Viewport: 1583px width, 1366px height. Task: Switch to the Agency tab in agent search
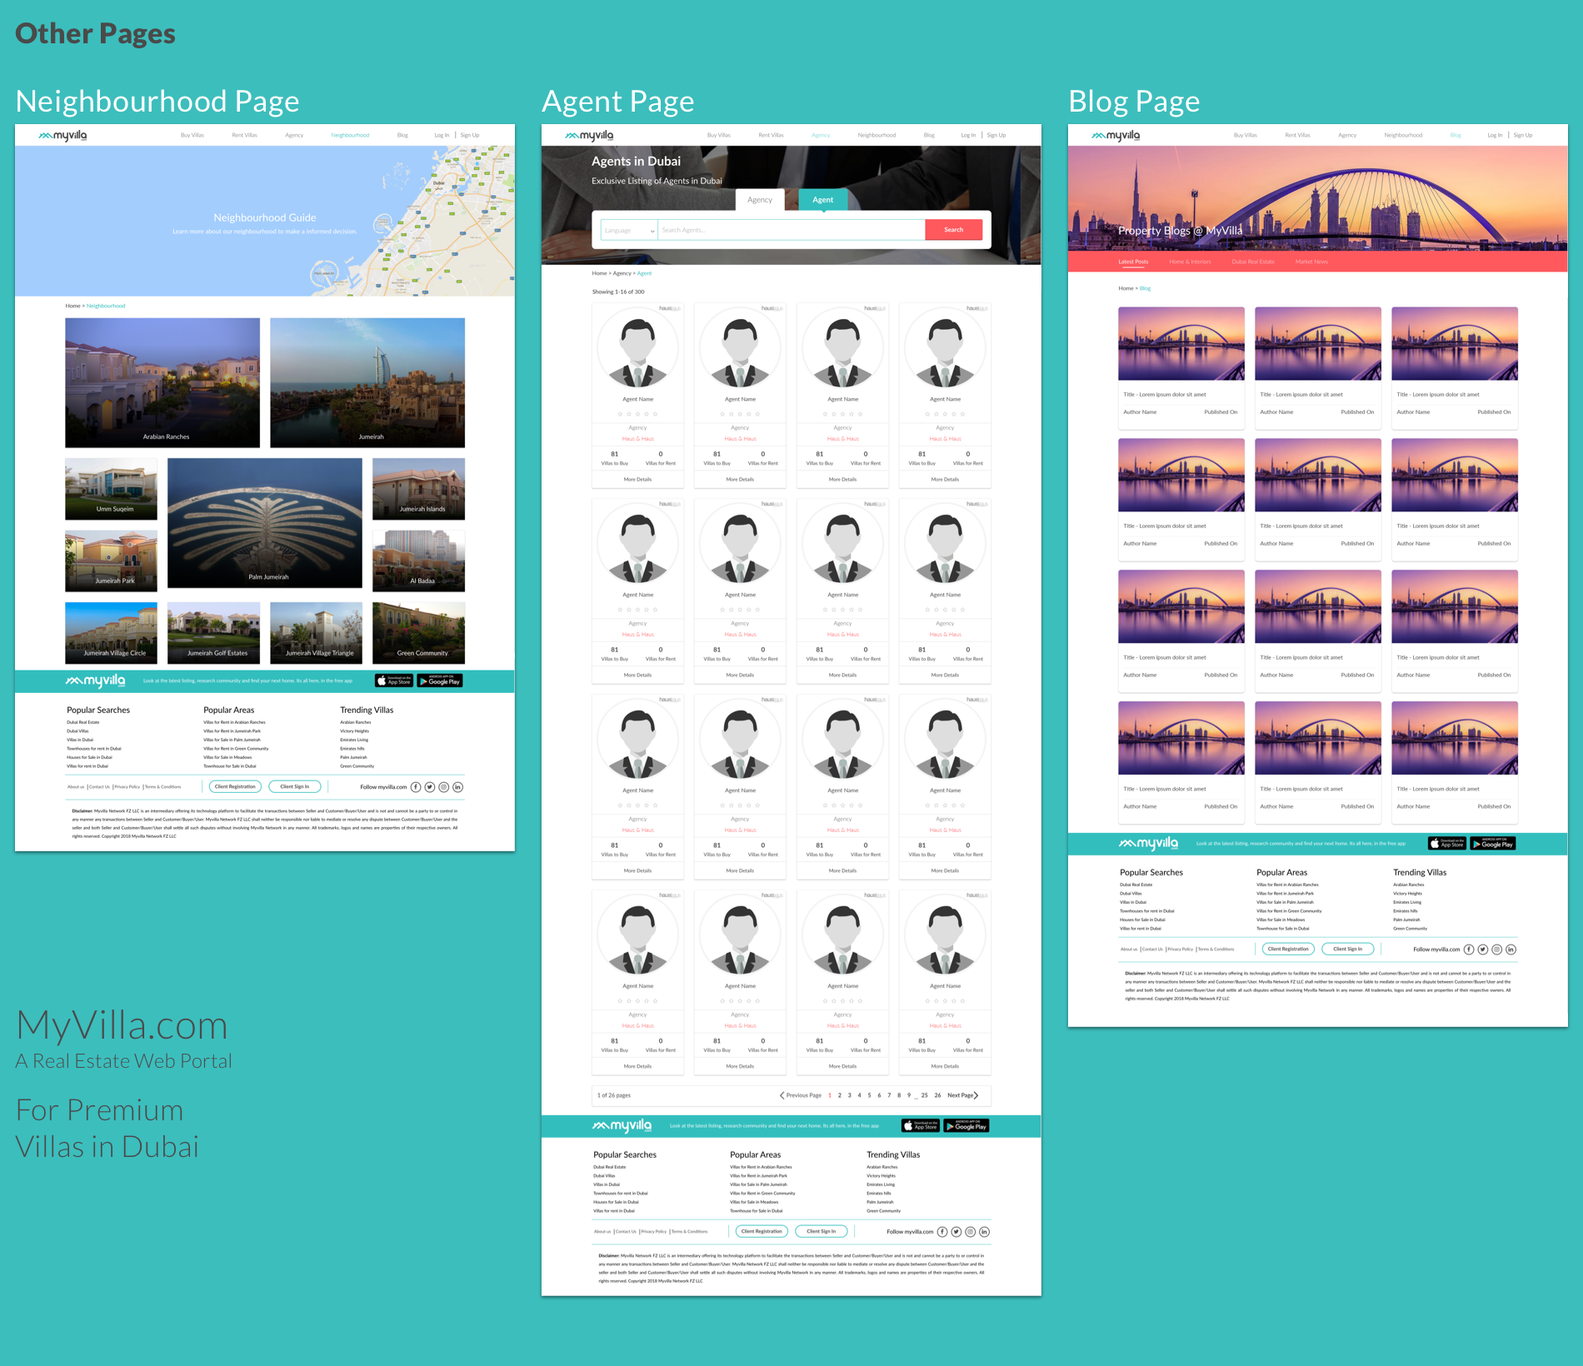coord(759,200)
